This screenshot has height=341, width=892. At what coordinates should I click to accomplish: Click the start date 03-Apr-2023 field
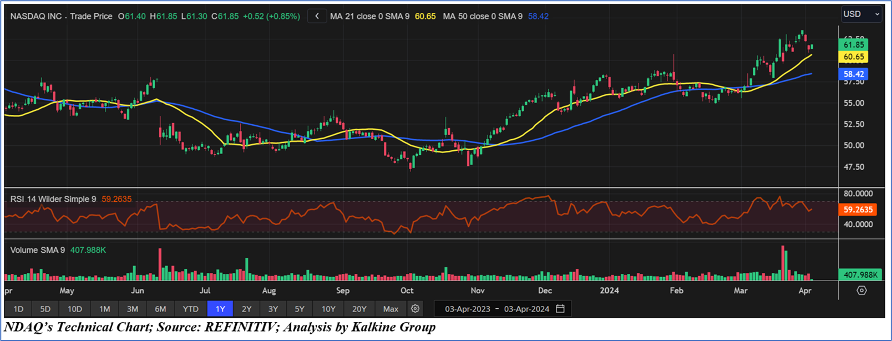click(468, 309)
